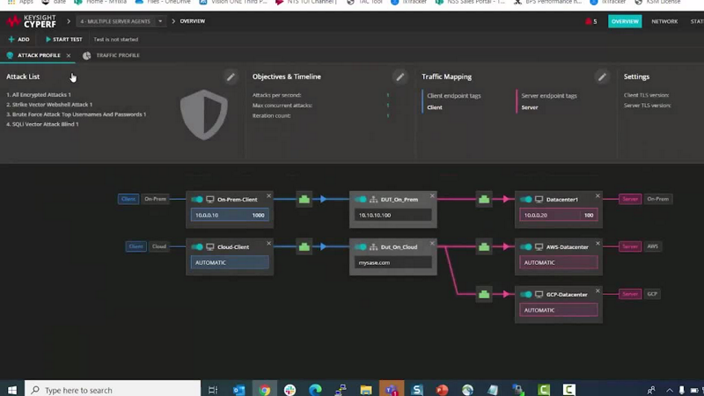Open Microsoft Teams from the taskbar
Viewport: 704px width, 396px height.
coord(392,390)
